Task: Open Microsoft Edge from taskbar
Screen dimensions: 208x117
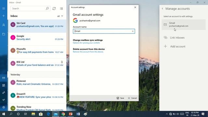Action: tap(48, 114)
